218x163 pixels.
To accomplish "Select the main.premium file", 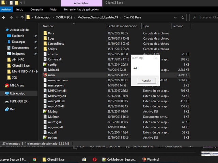I will (58, 80).
